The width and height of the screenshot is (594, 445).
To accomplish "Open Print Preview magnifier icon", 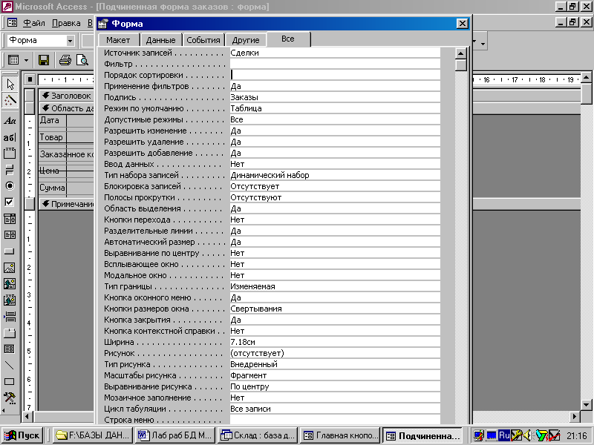I will 82,60.
